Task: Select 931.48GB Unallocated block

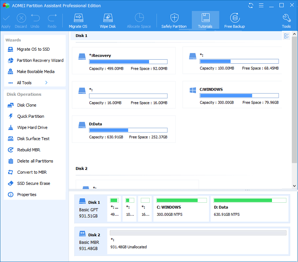Action: [x=198, y=242]
